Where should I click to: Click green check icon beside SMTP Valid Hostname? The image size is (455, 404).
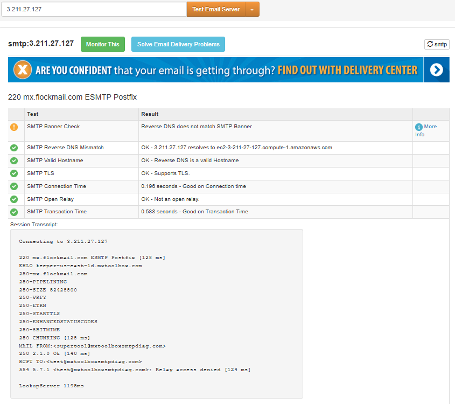(14, 161)
